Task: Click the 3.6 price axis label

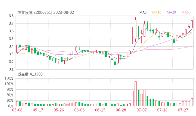Action: 11,31
